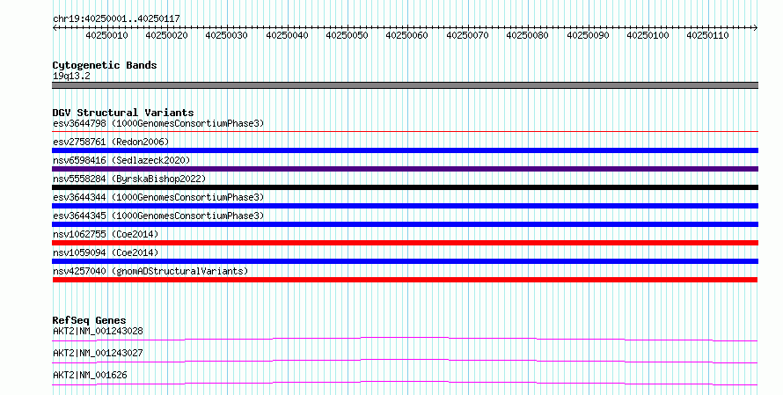
Task: Click the RefSeq Genes track title
Action: [90, 320]
